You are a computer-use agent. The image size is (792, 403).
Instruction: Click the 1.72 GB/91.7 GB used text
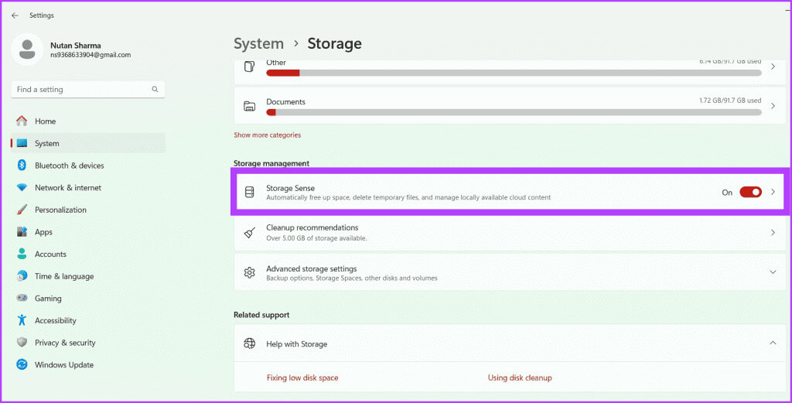point(730,101)
